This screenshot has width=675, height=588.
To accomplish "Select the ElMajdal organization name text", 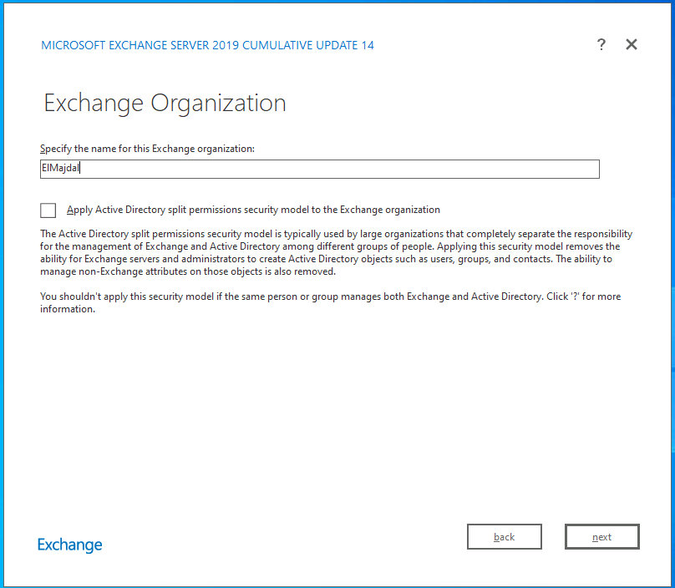I will pos(58,169).
